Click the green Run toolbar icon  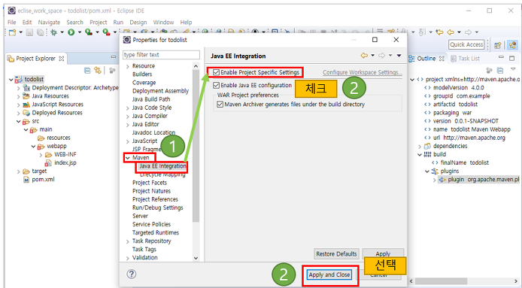click(71, 32)
